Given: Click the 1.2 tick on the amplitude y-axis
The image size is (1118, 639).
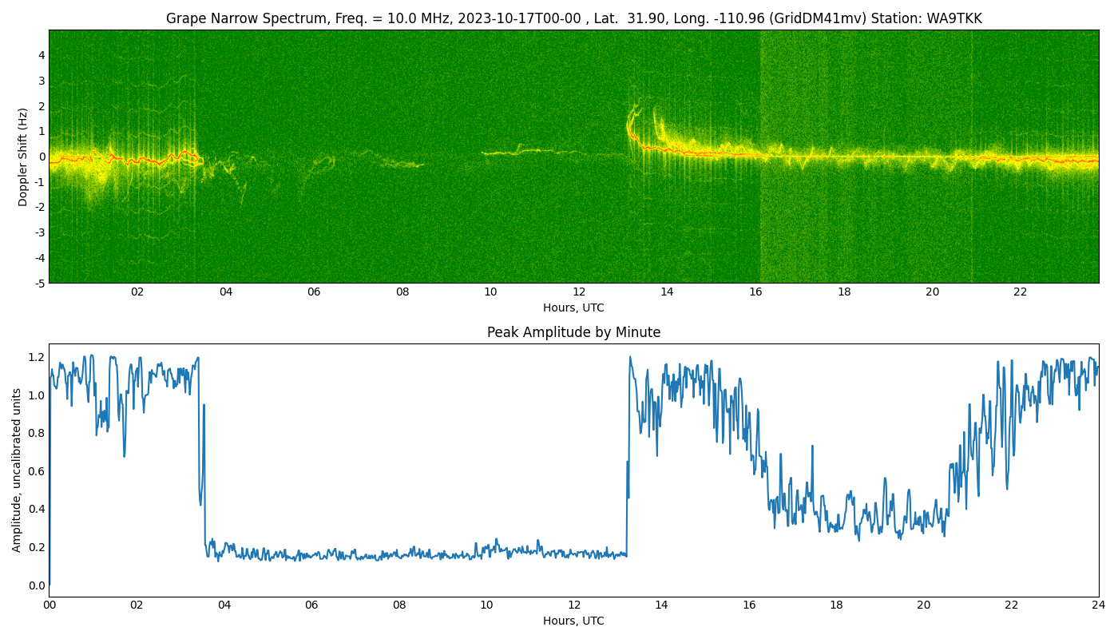Looking at the screenshot, I should click(37, 357).
